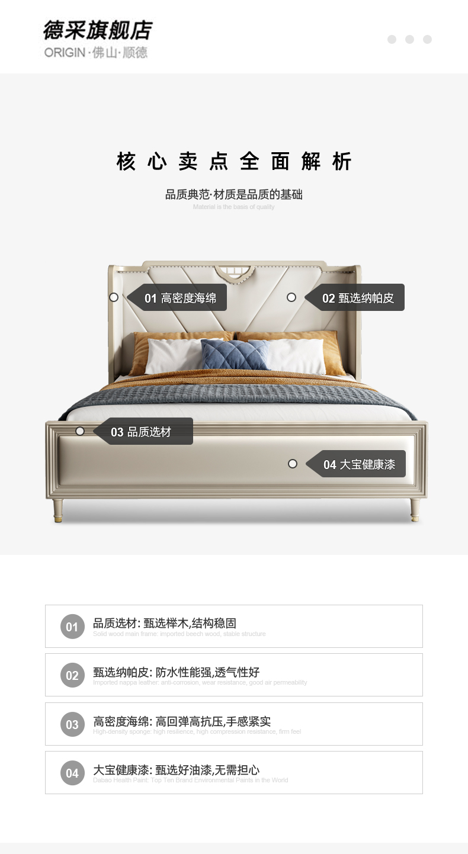The image size is (468, 854).
Task: Click the blue quilted pillow on bed
Action: click(235, 355)
